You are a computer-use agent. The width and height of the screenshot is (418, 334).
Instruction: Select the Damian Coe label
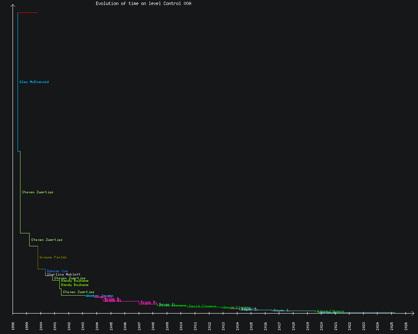pyautogui.click(x=57, y=271)
